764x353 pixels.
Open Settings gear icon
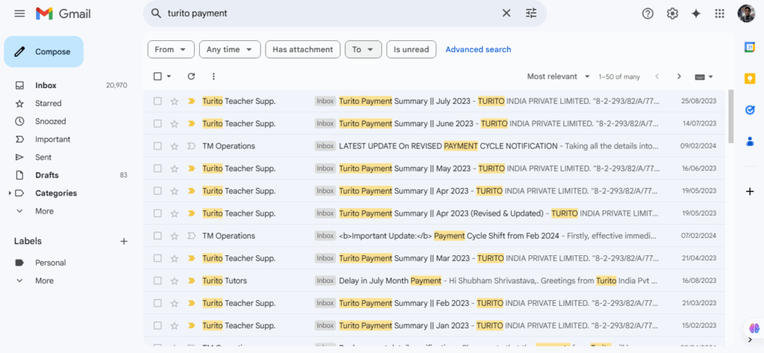672,13
